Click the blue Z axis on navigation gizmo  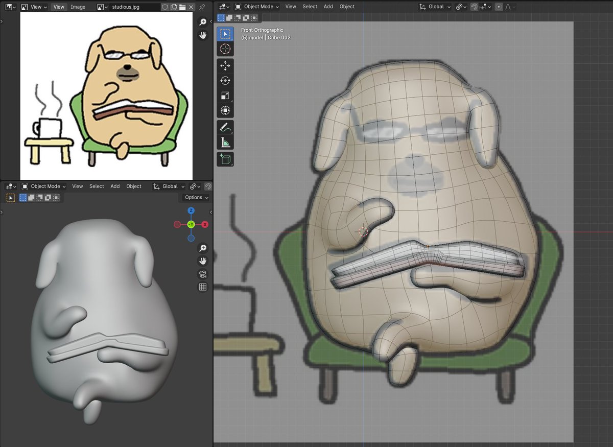click(x=191, y=210)
